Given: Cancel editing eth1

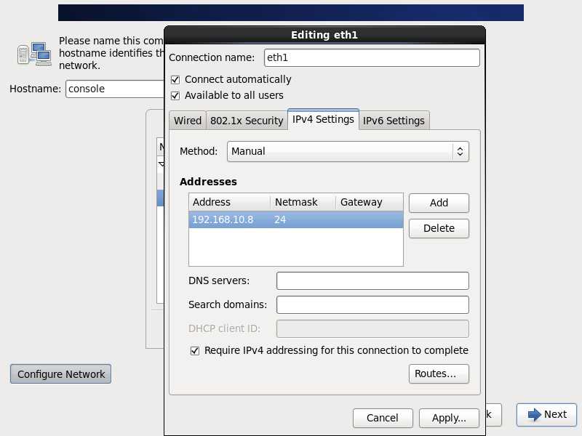Looking at the screenshot, I should pyautogui.click(x=383, y=418).
